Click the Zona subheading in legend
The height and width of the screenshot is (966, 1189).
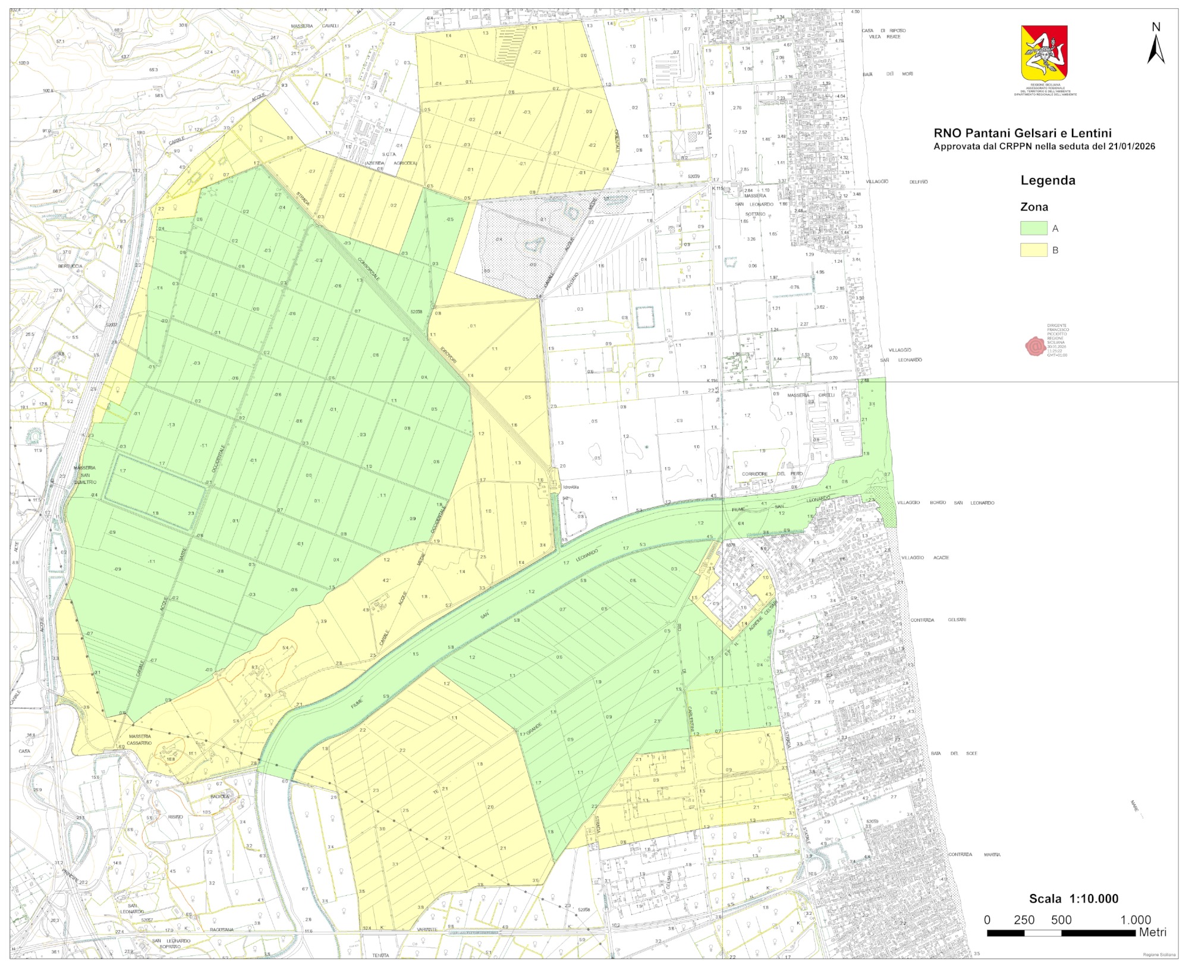click(x=1034, y=207)
